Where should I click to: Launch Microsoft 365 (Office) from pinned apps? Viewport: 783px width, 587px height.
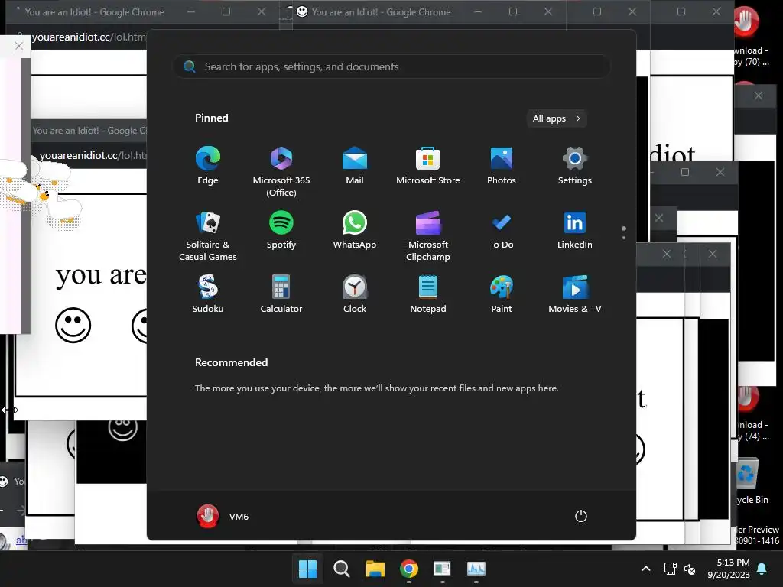tap(281, 172)
